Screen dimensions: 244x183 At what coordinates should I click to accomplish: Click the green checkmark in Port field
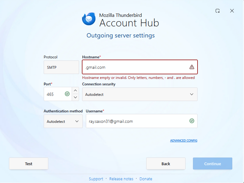tap(67, 94)
